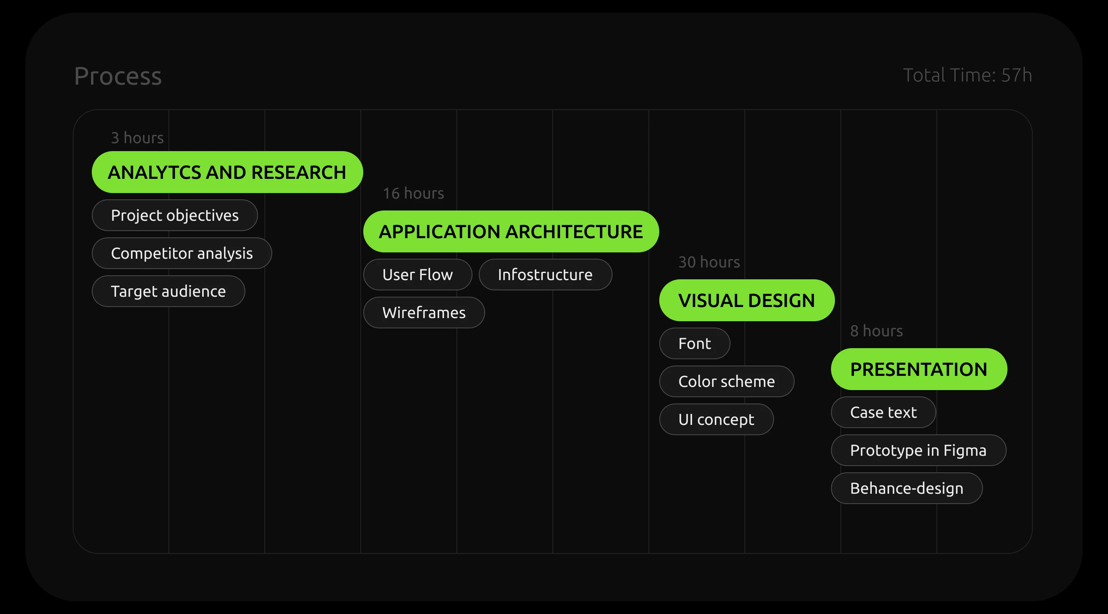Click the Competitor analysis tag
This screenshot has width=1108, height=614.
click(182, 253)
